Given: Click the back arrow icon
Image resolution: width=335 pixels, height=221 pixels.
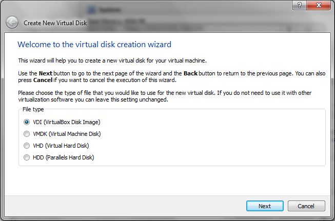Looking at the screenshot, I should point(12,23).
